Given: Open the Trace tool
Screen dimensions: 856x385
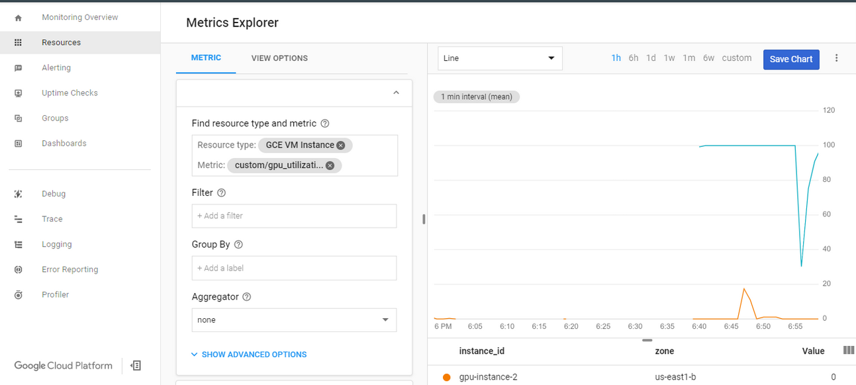Looking at the screenshot, I should [52, 218].
